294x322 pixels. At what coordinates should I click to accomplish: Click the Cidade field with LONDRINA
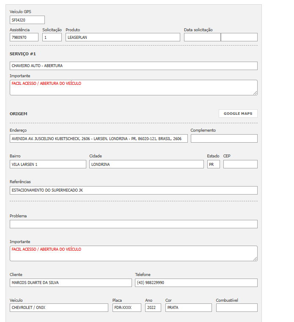pyautogui.click(x=146, y=164)
